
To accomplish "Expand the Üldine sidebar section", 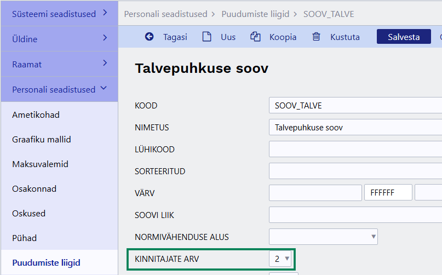I will [x=59, y=39].
